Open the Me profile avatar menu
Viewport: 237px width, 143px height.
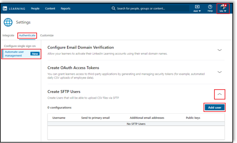223,9
